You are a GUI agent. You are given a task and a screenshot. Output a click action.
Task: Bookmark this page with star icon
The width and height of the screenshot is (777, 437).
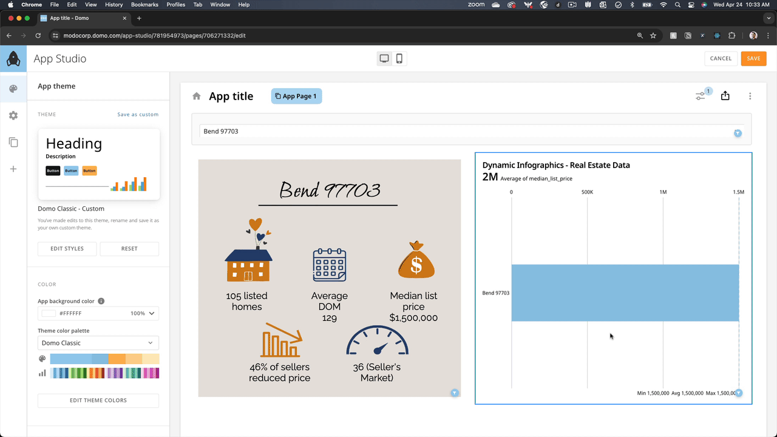tap(653, 36)
